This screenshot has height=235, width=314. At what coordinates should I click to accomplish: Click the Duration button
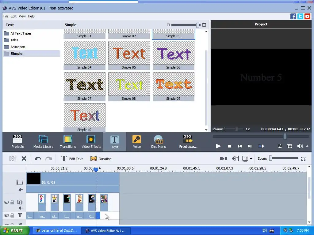coord(101,159)
